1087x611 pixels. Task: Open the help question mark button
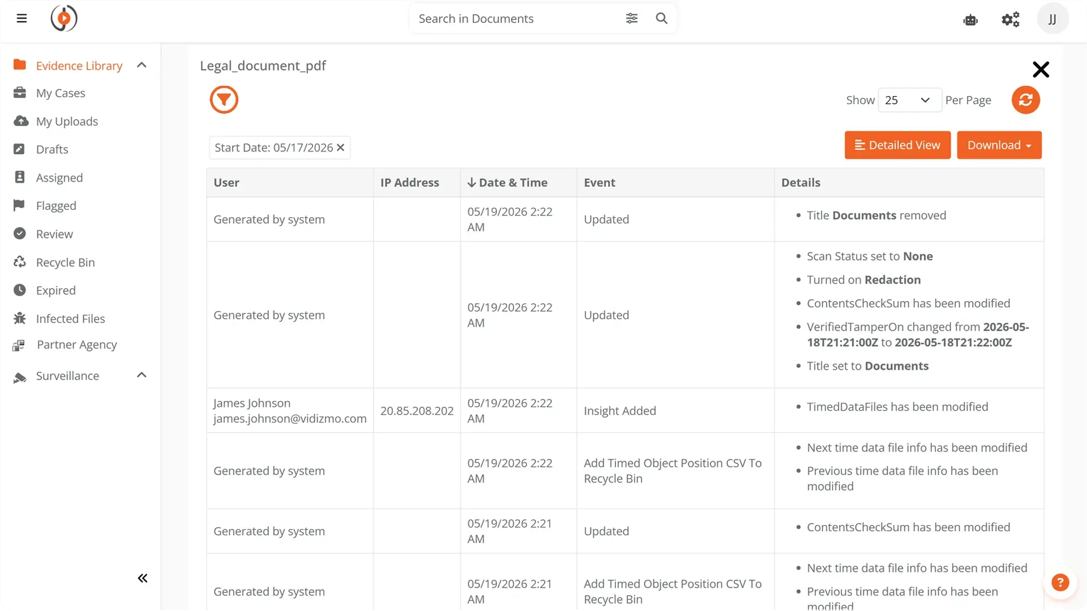(1060, 582)
